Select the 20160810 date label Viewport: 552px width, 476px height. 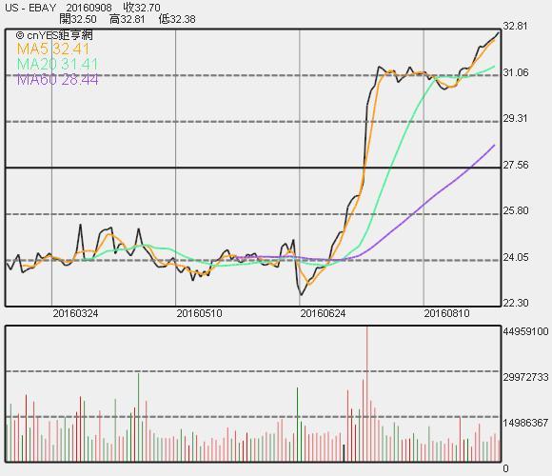coord(446,313)
